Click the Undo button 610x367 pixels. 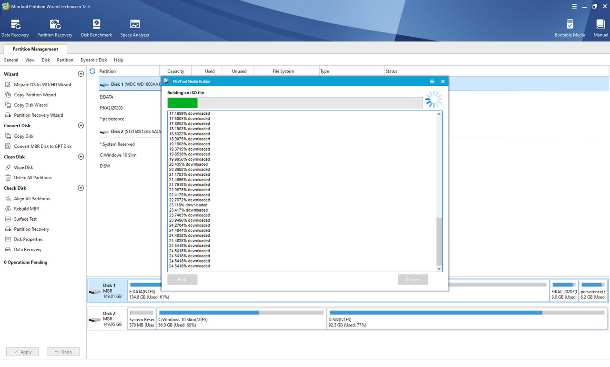tap(63, 352)
